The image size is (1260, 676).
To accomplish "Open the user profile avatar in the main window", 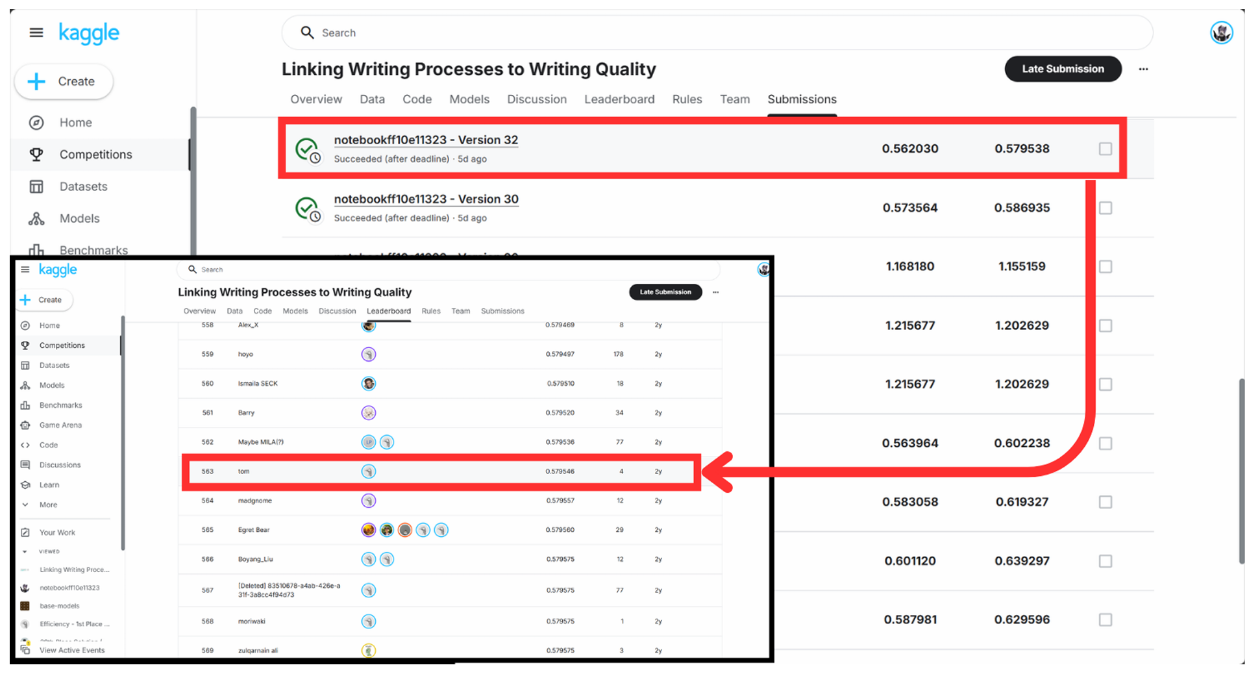I will point(1221,32).
